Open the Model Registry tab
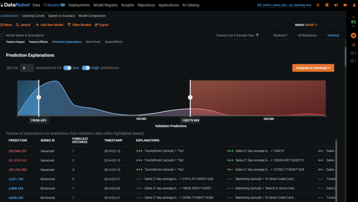Image resolution: width=358 pixels, height=202 pixels. [x=106, y=5]
